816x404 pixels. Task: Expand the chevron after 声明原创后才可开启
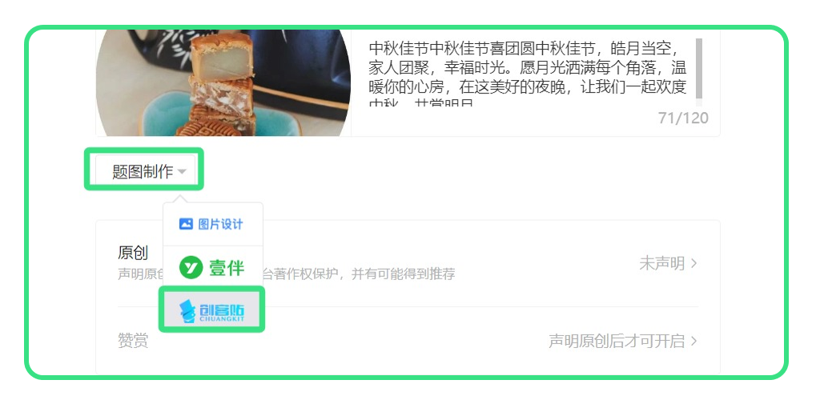693,341
